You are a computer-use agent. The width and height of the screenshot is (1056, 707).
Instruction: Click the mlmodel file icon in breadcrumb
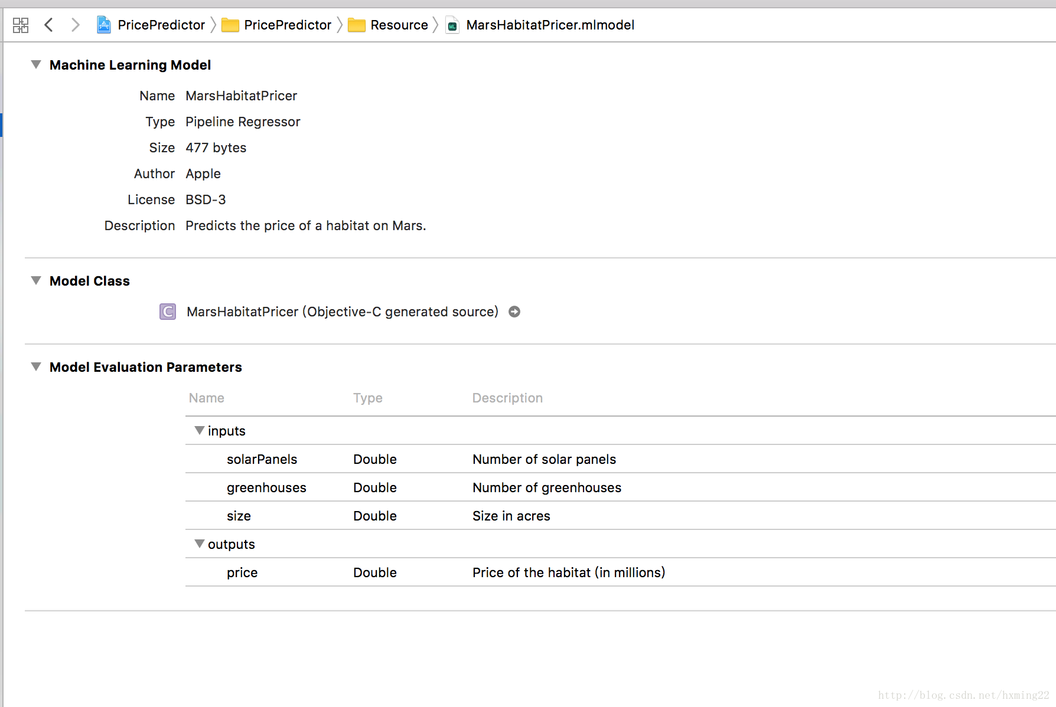pos(452,25)
